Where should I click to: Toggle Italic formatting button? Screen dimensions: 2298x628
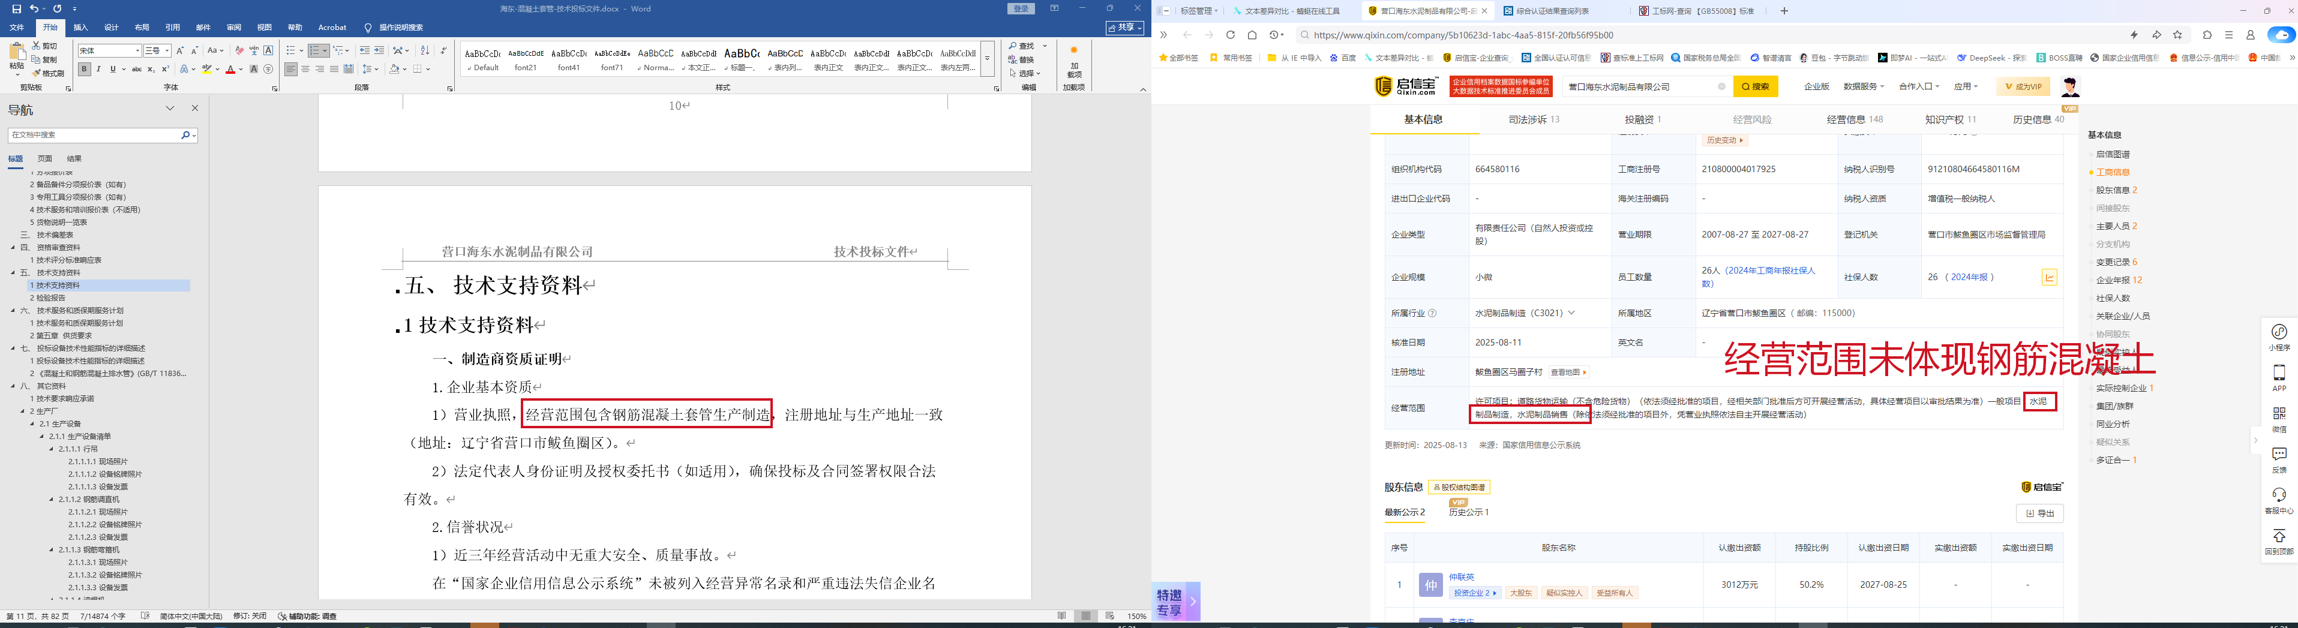[x=98, y=69]
